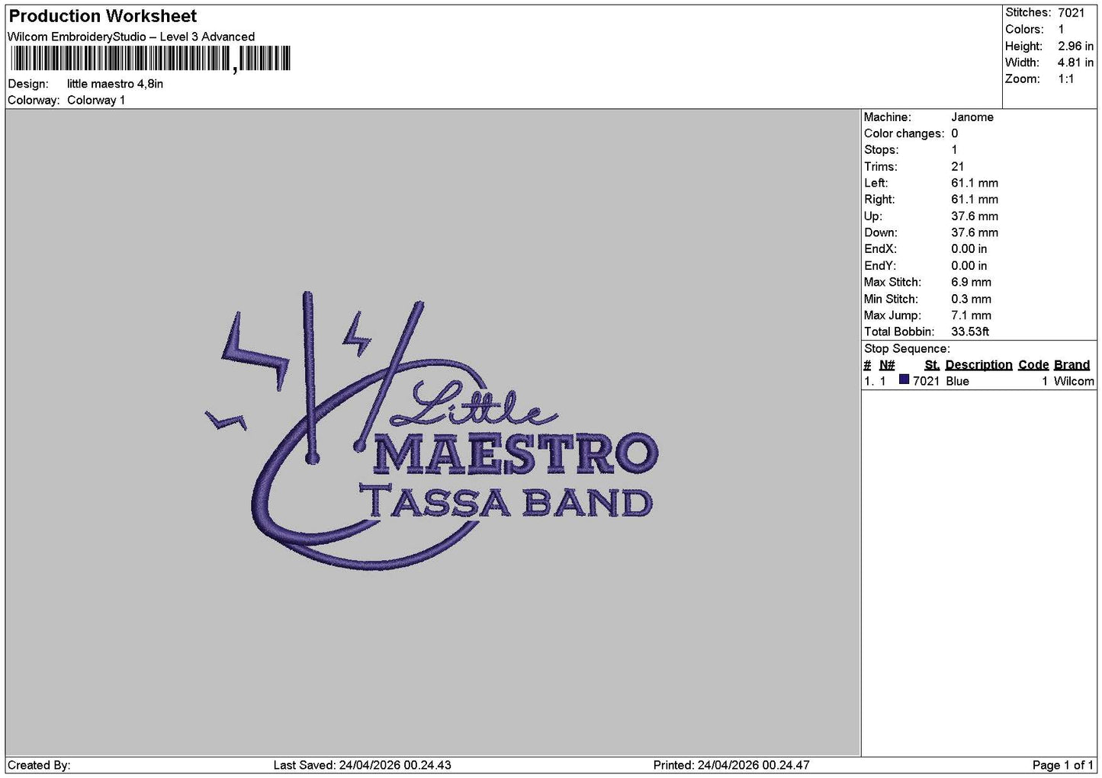Click the Trims value 21
Screen dimensions: 1102x778
click(x=958, y=167)
